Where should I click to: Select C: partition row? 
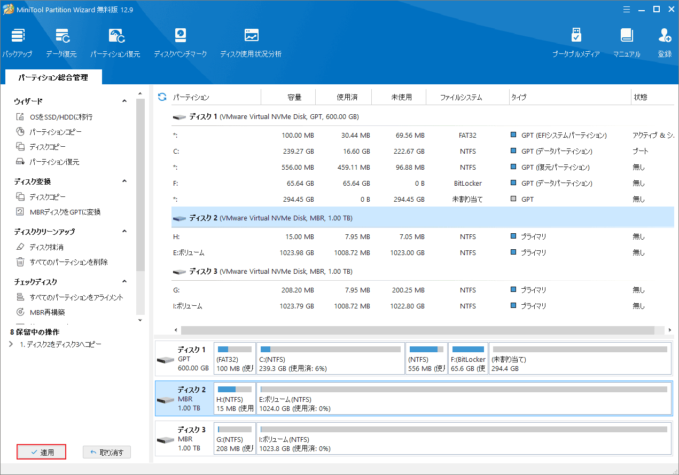tap(423, 151)
